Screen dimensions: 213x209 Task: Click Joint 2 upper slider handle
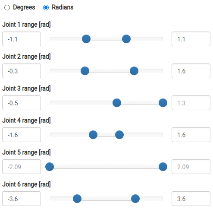pyautogui.click(x=134, y=71)
